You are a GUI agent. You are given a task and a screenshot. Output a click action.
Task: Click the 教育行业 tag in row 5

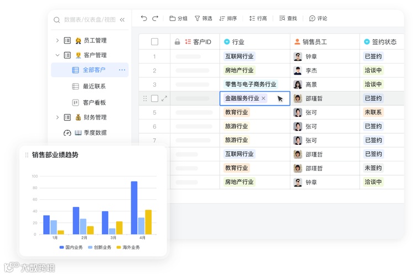[236, 112]
